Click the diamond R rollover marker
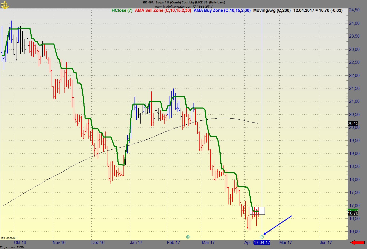 188,237
